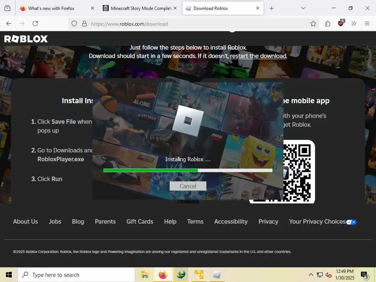Click the site padlock icon
The image size is (376, 282).
tap(84, 23)
